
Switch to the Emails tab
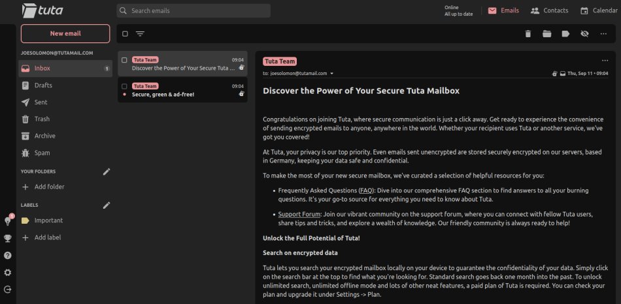click(x=503, y=10)
